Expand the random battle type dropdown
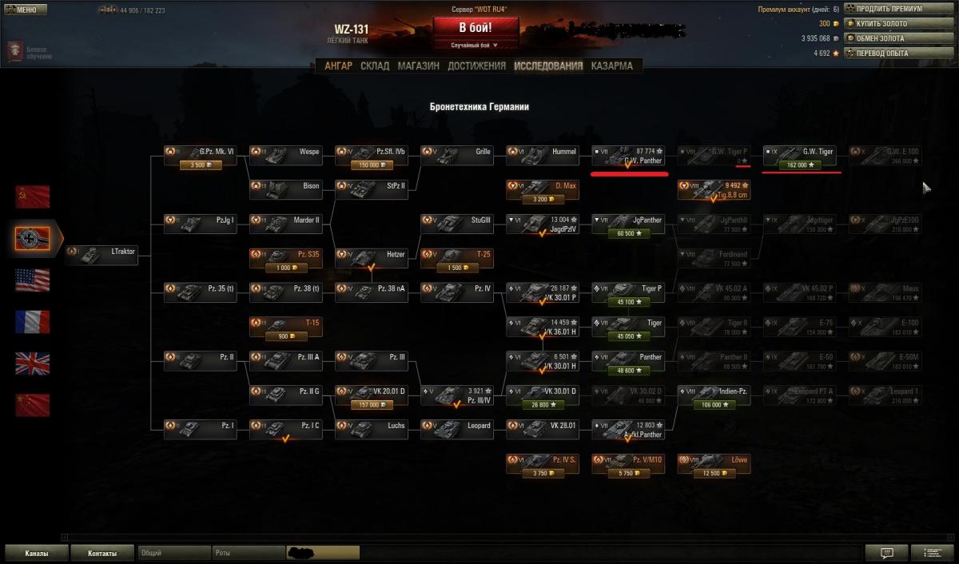This screenshot has height=564, width=959. tap(476, 46)
